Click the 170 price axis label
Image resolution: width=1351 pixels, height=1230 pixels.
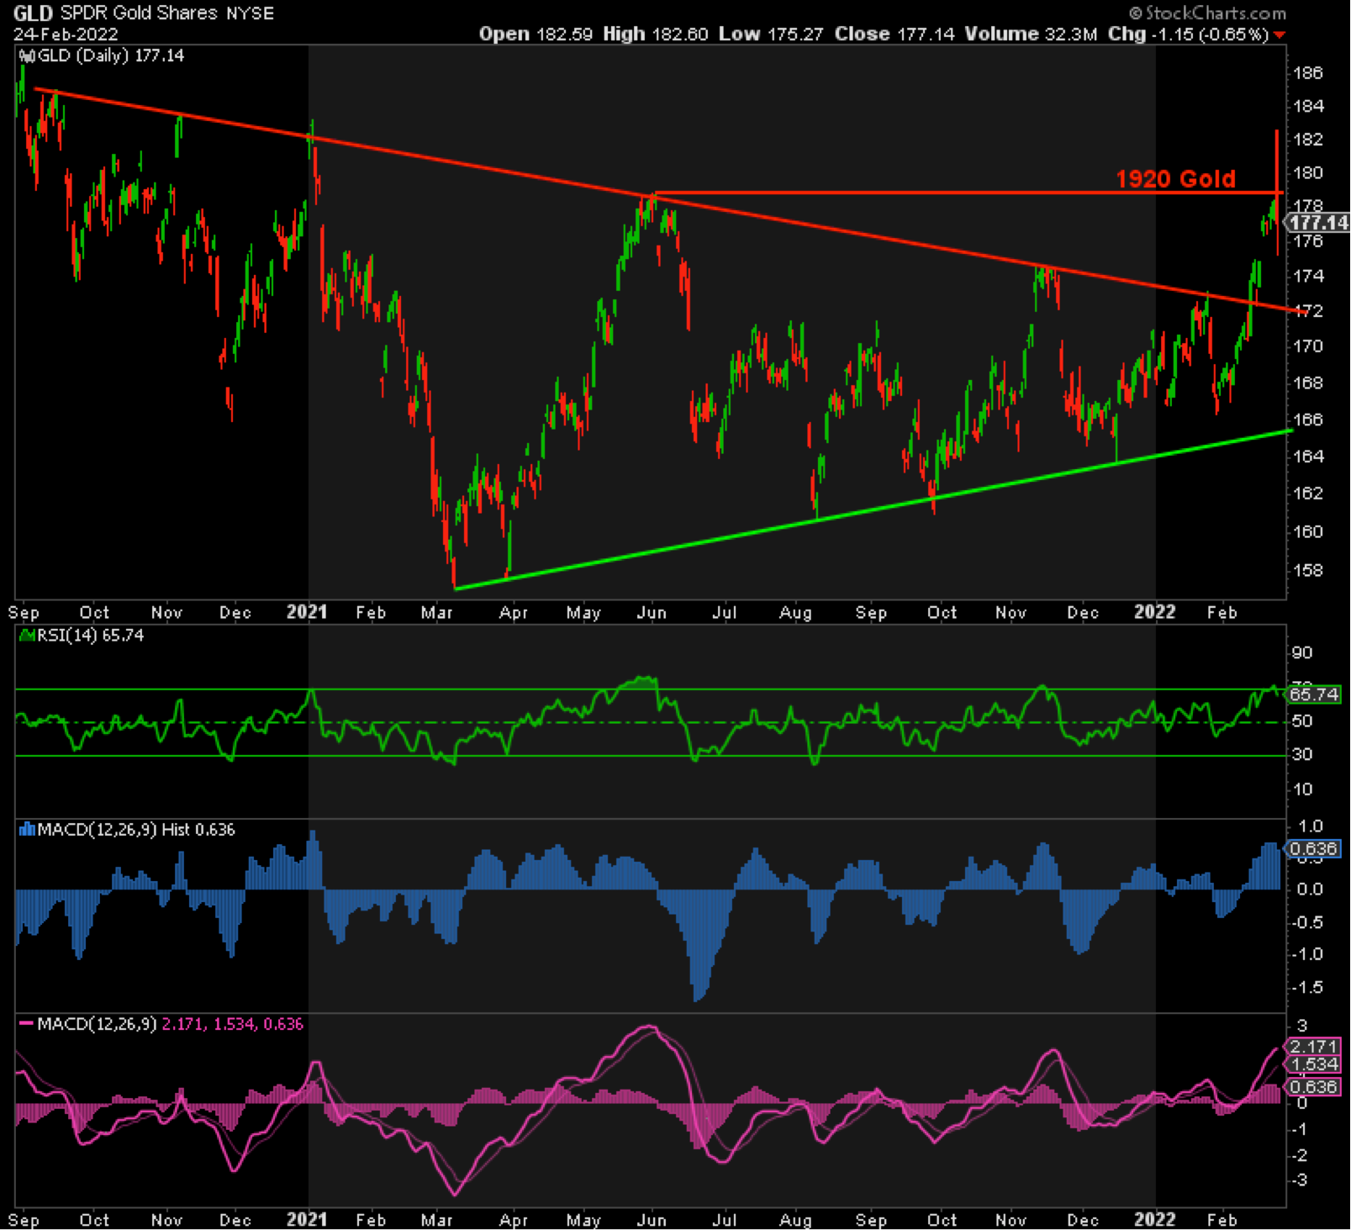(1308, 346)
